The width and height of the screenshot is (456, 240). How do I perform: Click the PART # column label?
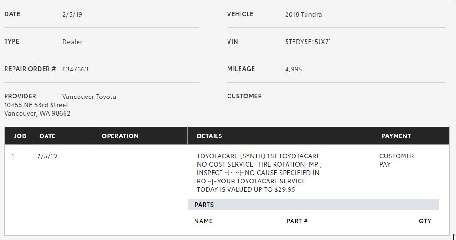click(297, 221)
